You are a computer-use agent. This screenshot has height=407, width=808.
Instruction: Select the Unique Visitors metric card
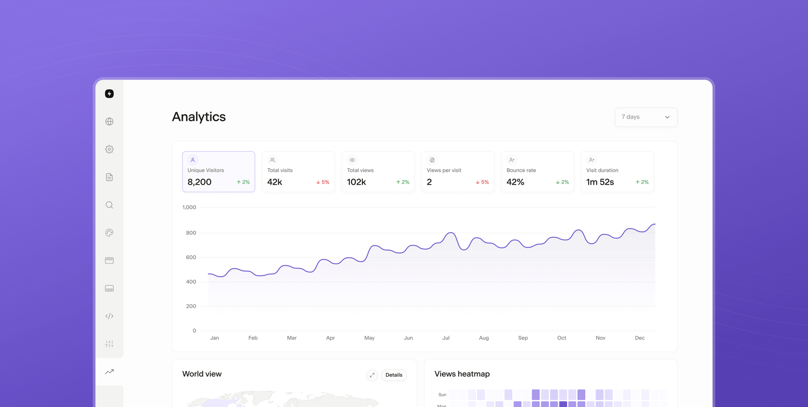[219, 172]
